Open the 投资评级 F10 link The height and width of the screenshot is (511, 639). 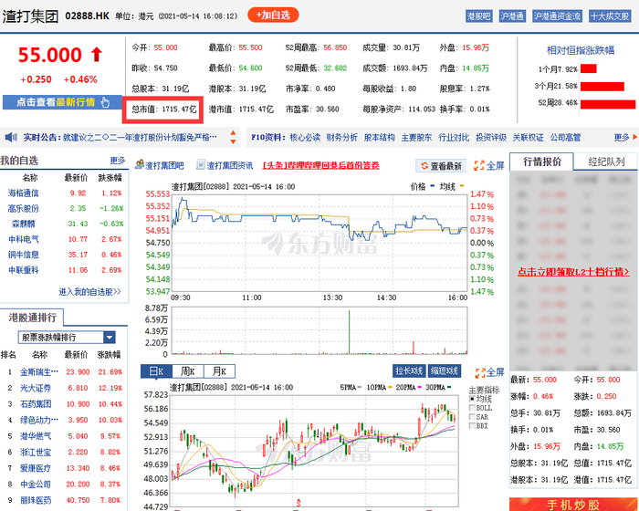[x=491, y=137]
